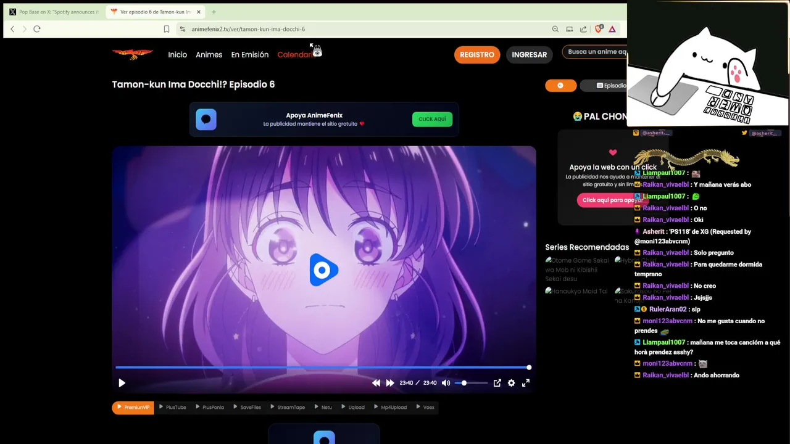This screenshot has height=444, width=790.
Task: Seek on the video progress bar
Action: [x=323, y=368]
